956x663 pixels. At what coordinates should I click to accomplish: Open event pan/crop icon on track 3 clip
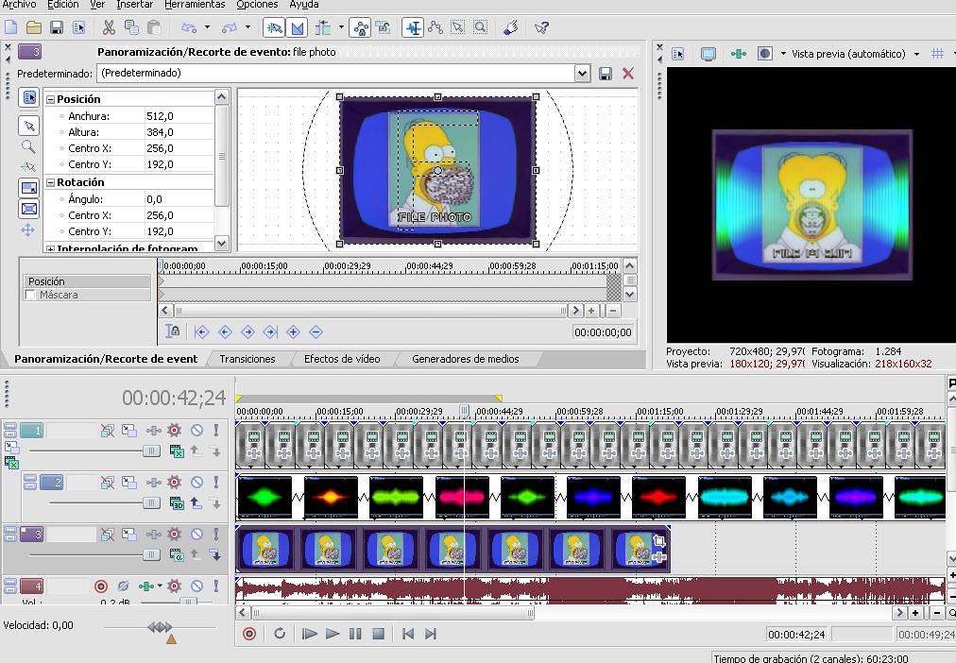(658, 541)
